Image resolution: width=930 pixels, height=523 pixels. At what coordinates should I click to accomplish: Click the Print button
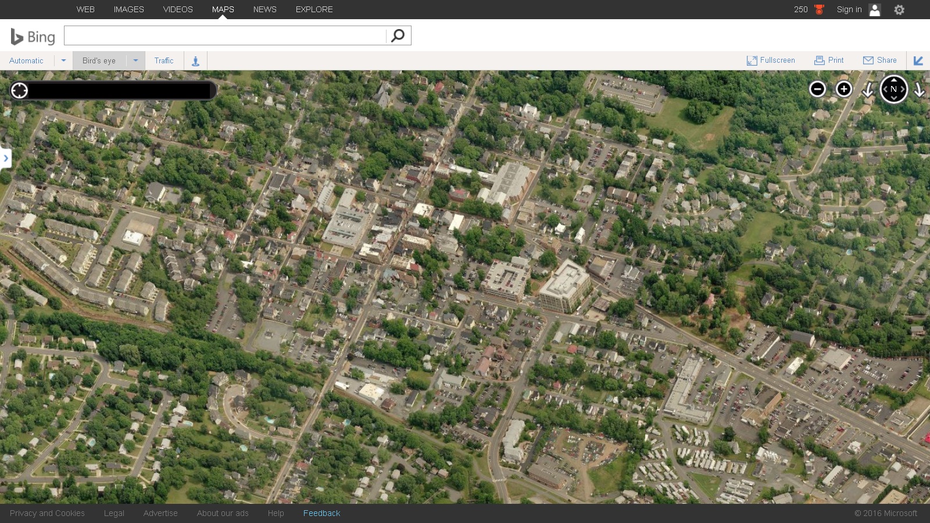829,60
